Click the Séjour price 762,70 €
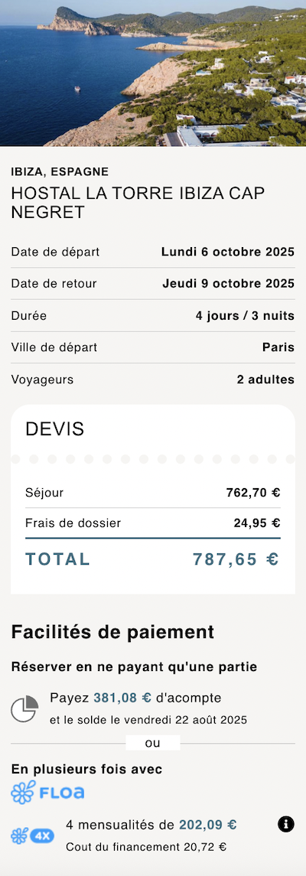 (x=253, y=493)
